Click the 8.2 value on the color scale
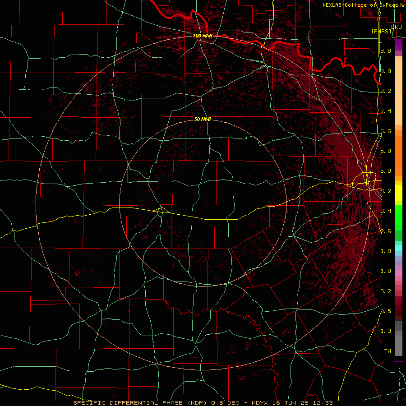 coord(386,91)
